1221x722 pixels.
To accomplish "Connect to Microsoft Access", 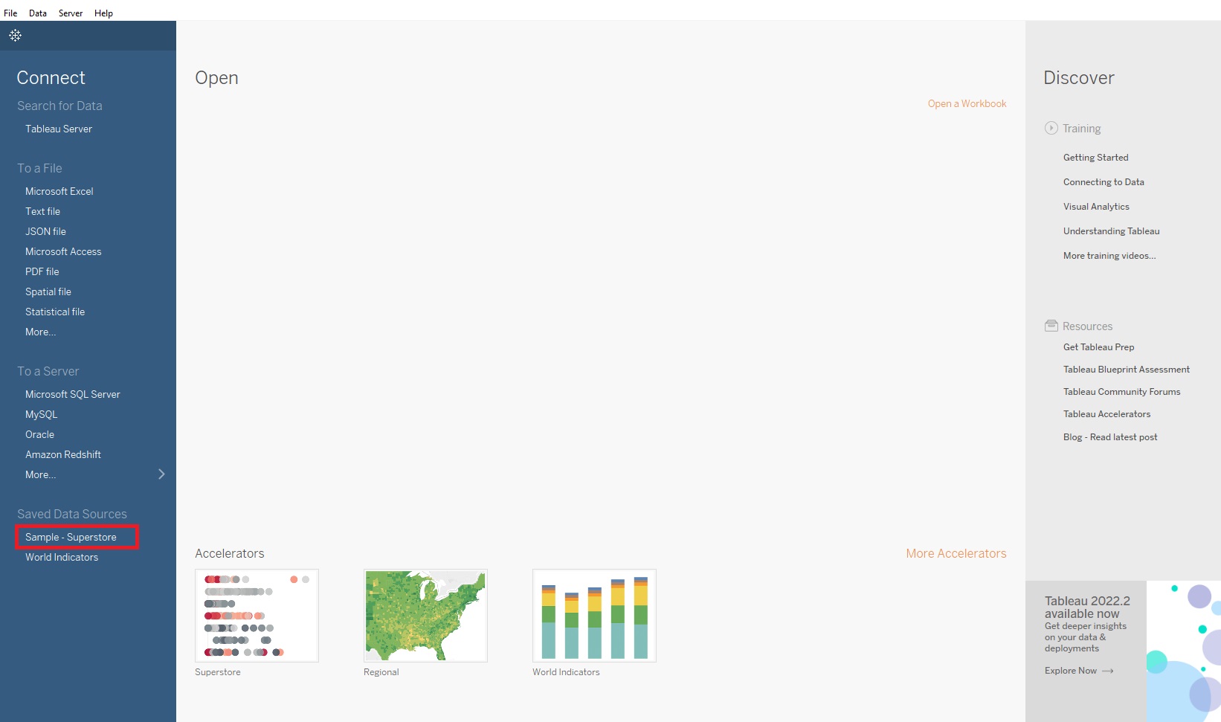I will click(63, 251).
